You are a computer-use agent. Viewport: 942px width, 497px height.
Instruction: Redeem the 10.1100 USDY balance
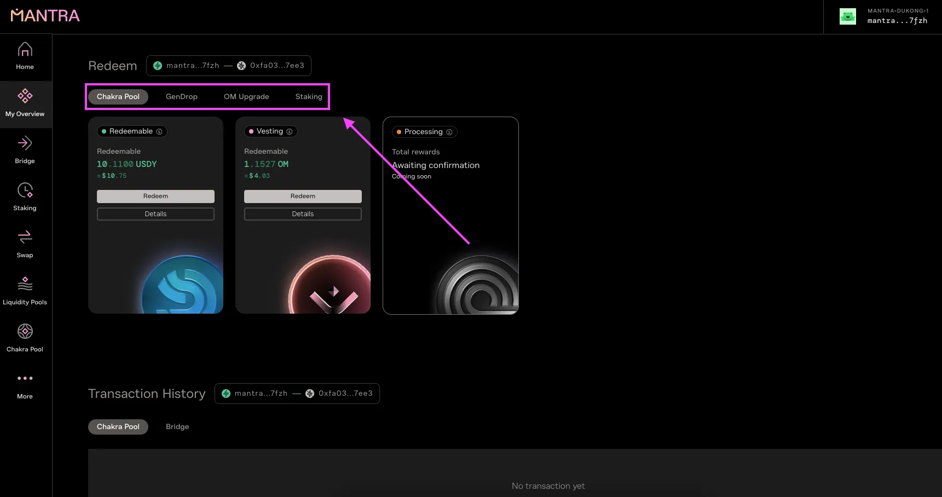(x=155, y=196)
